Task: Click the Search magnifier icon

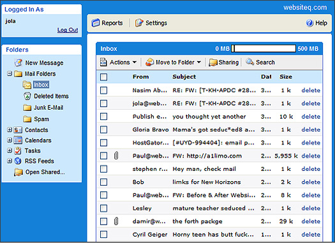Action: click(x=249, y=62)
